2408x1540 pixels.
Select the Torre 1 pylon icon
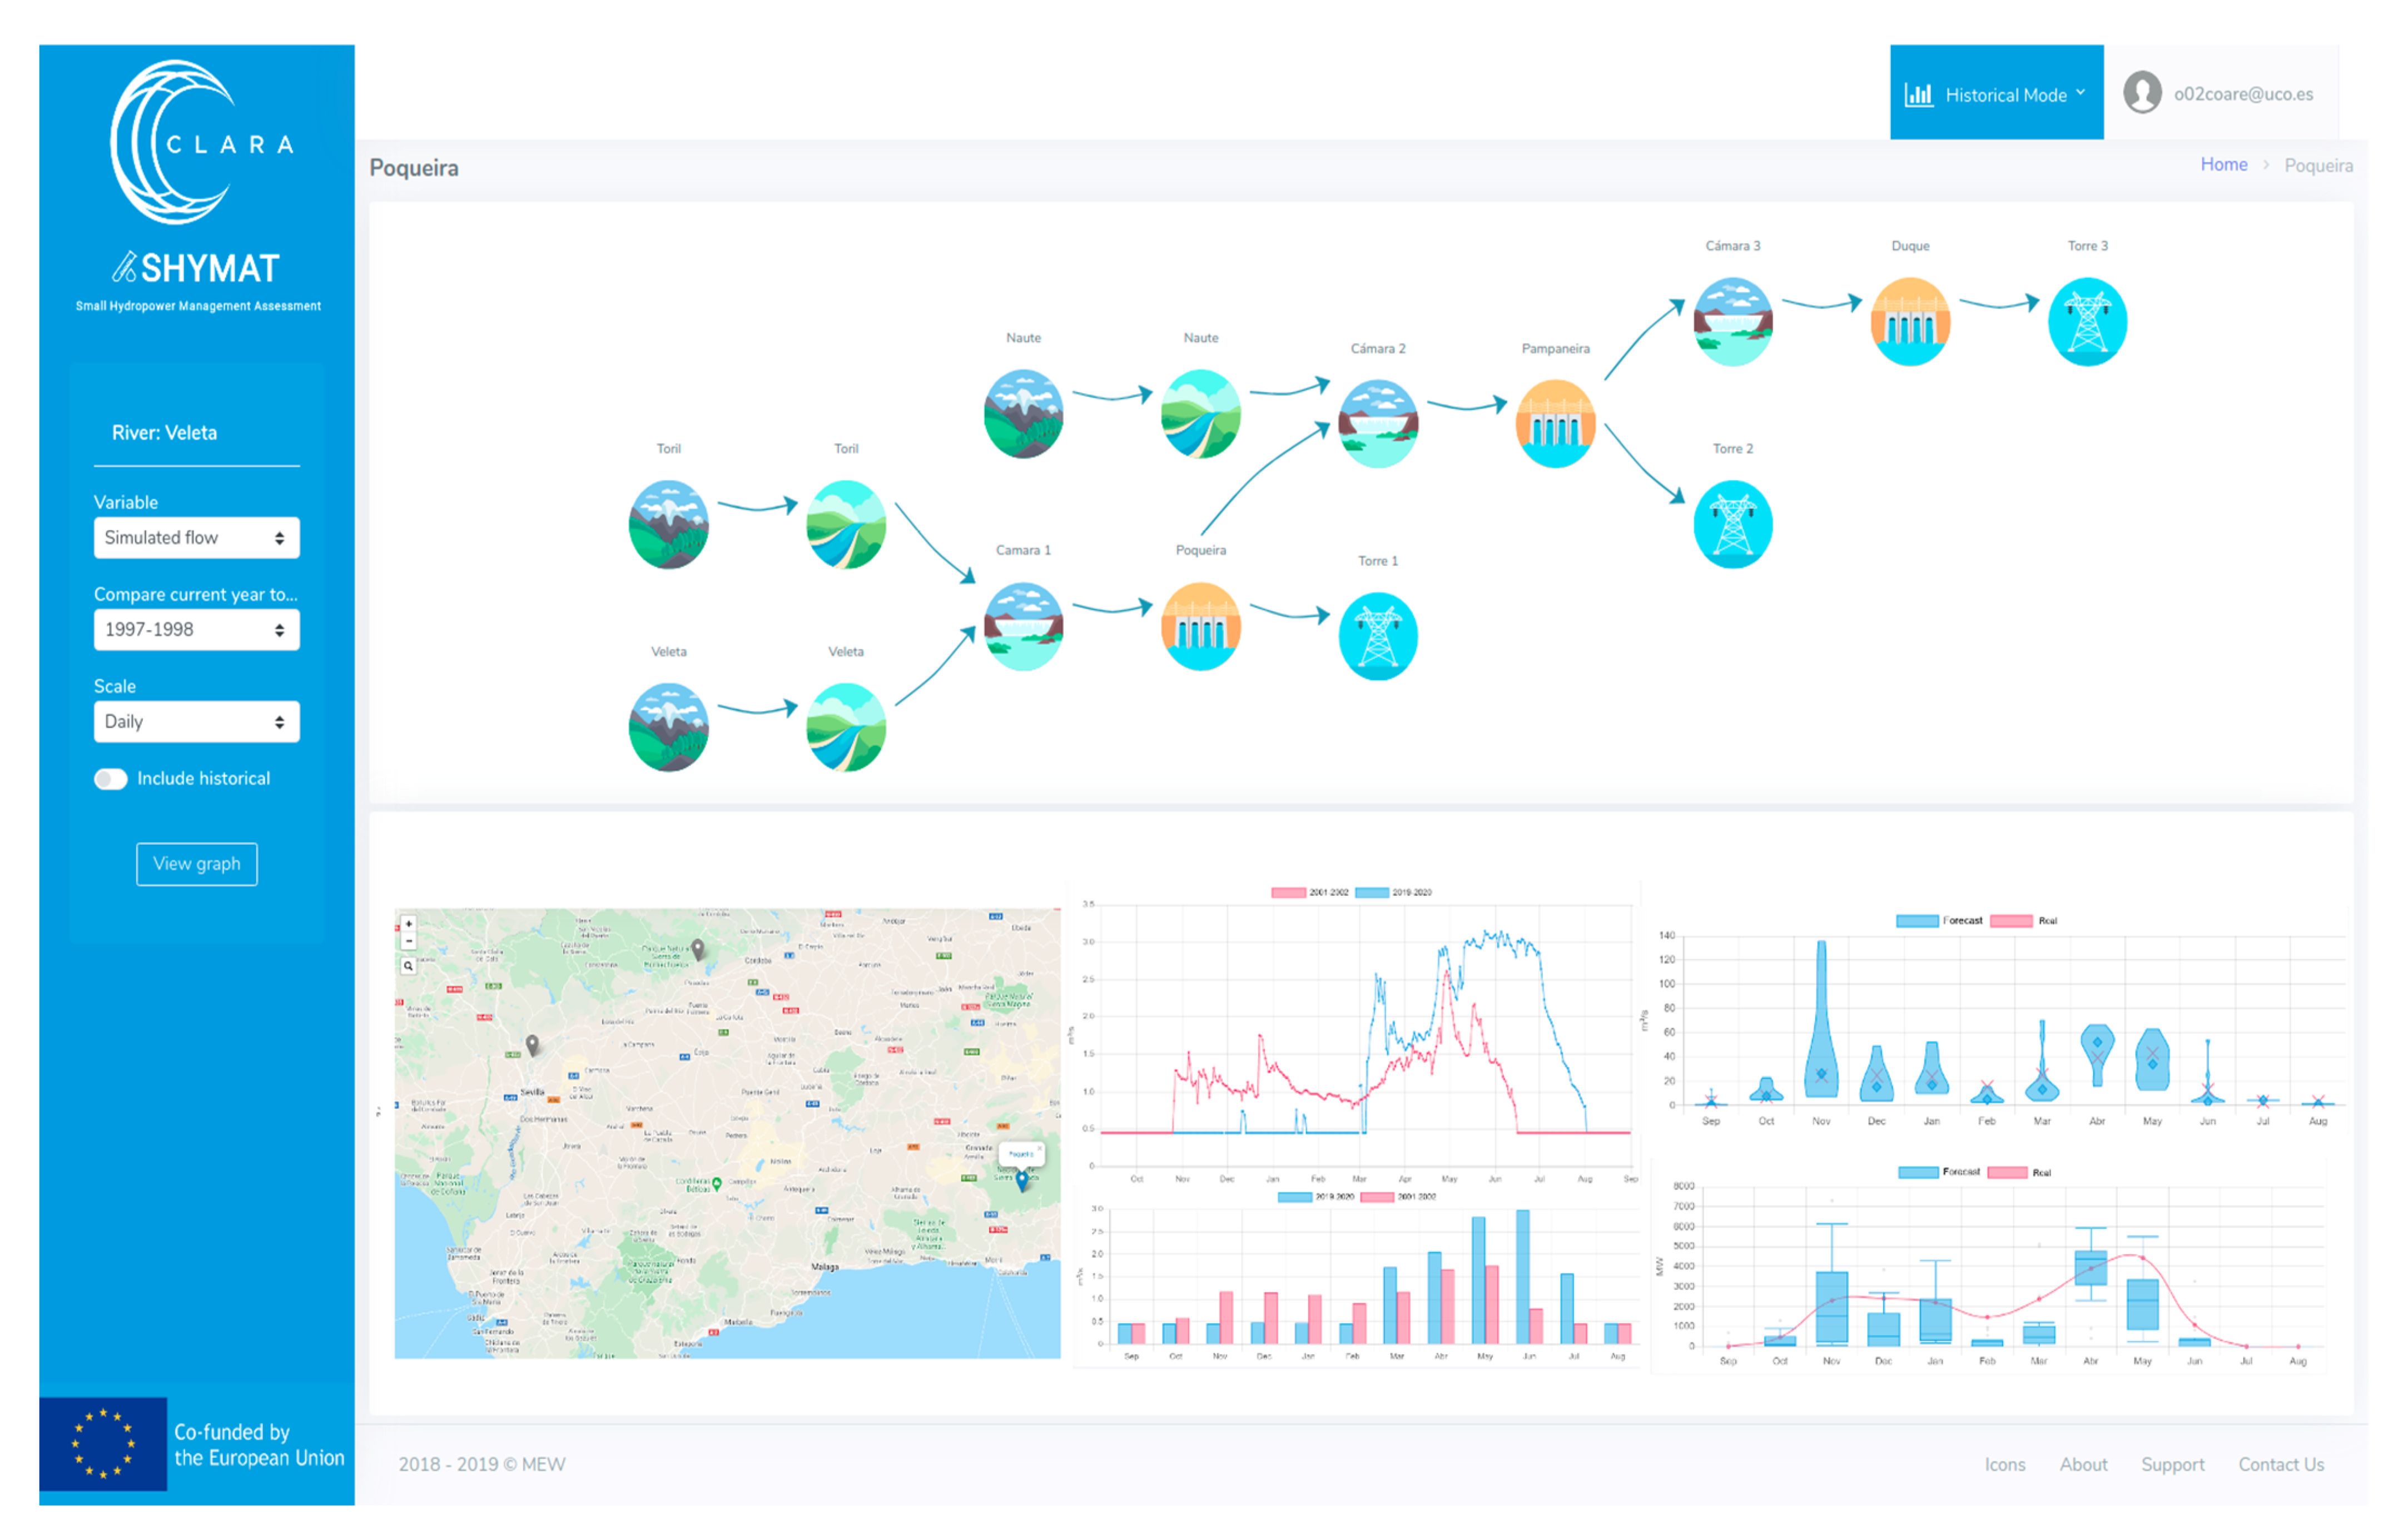pos(1378,636)
